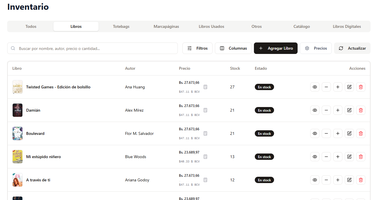Click the Estado column header
Screen dimensions: 376x200
click(x=261, y=68)
